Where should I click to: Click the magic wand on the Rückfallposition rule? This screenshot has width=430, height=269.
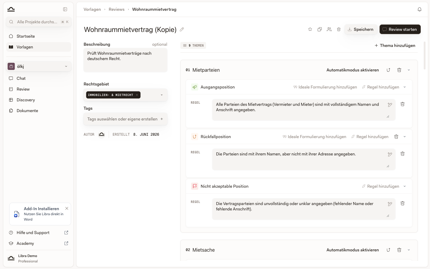[390, 154]
